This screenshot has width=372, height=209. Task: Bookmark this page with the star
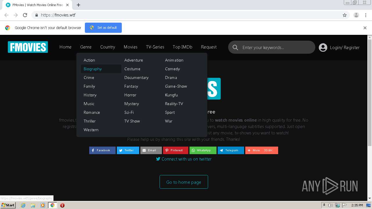click(345, 15)
